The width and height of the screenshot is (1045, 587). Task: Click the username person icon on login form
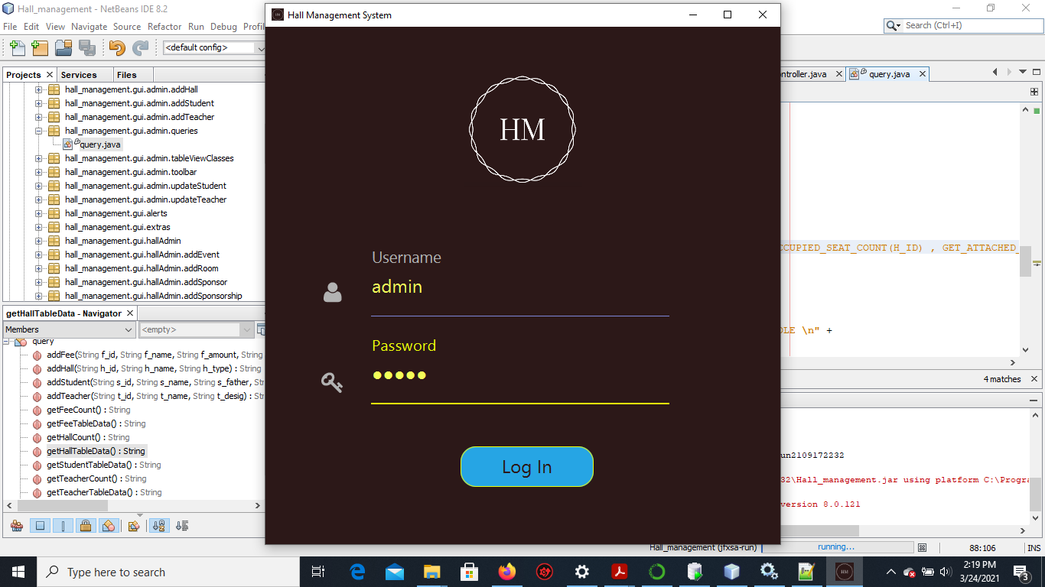[x=332, y=291]
